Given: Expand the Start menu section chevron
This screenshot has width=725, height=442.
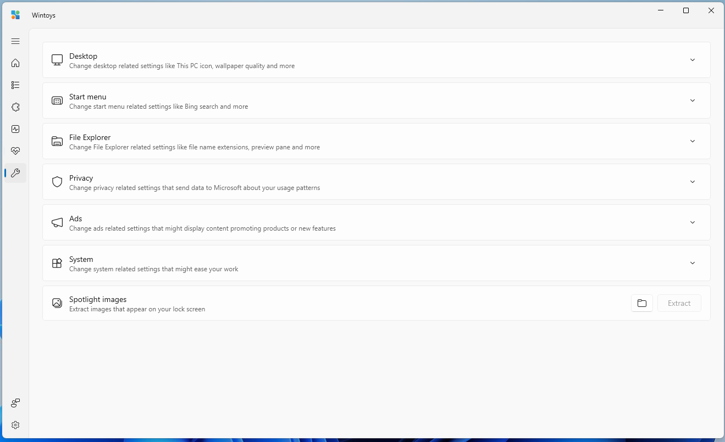Looking at the screenshot, I should point(693,100).
